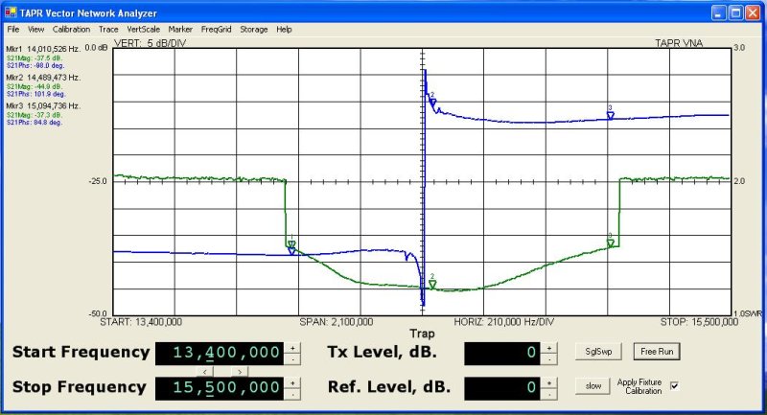Select marker 1 on the blue phase trace
This screenshot has width=767, height=415.
pos(291,251)
